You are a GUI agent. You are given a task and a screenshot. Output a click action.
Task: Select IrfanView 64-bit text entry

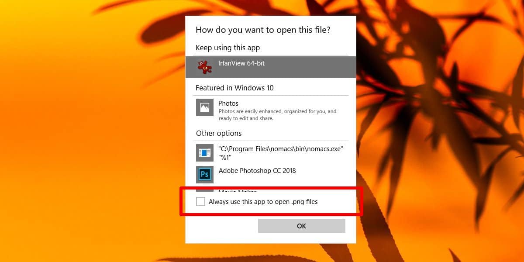click(x=241, y=63)
